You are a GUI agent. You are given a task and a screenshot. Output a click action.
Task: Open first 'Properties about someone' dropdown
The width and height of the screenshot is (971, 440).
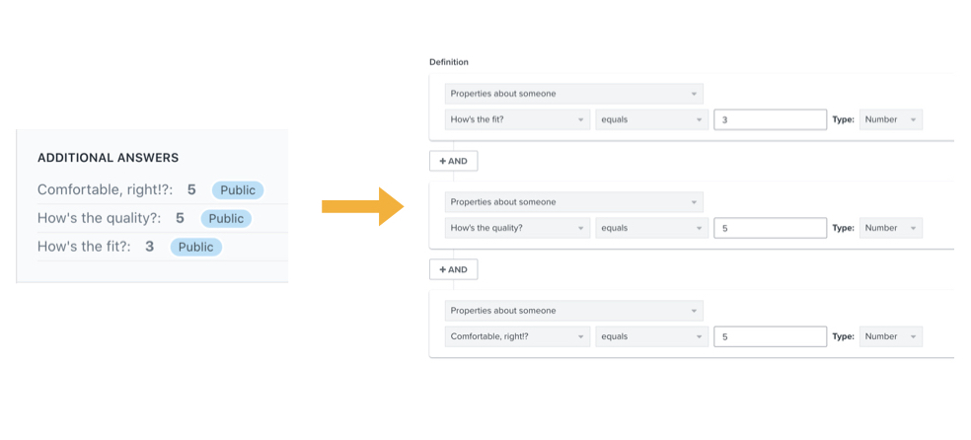(x=573, y=94)
